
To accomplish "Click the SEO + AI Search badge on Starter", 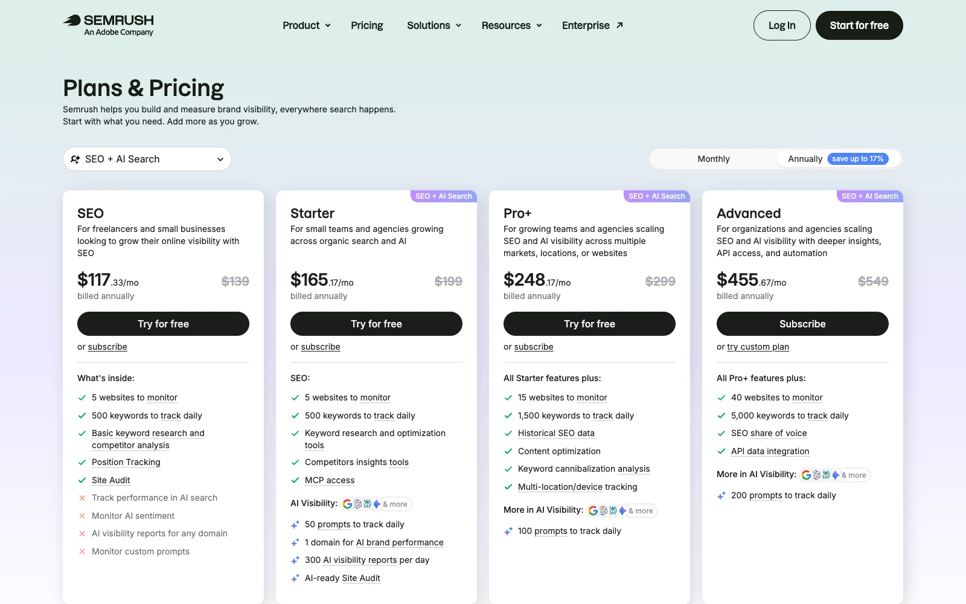I will point(444,196).
